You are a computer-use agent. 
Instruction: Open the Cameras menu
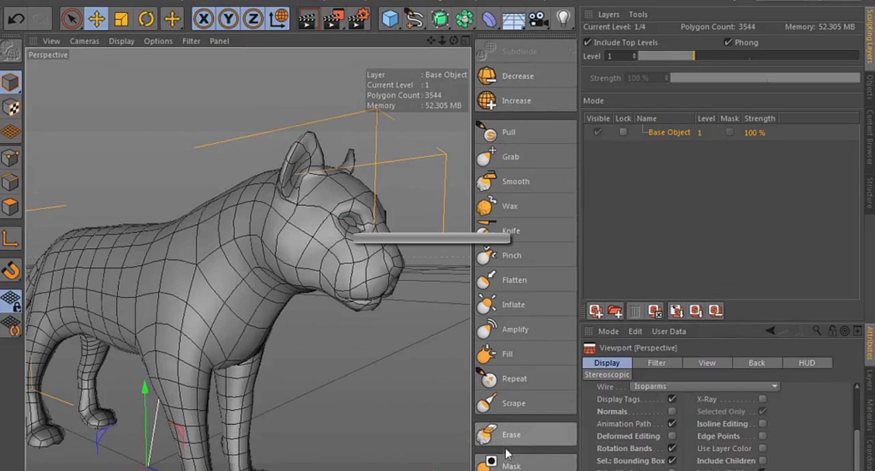pos(84,41)
